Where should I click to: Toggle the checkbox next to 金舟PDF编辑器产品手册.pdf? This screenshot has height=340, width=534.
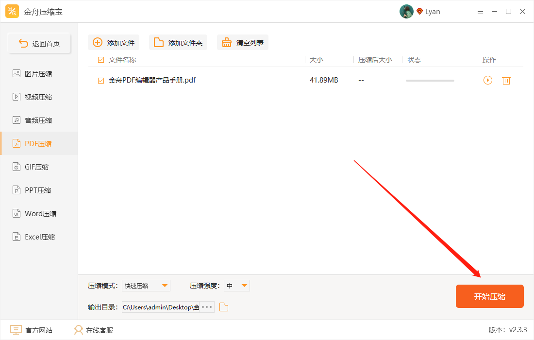pyautogui.click(x=100, y=80)
